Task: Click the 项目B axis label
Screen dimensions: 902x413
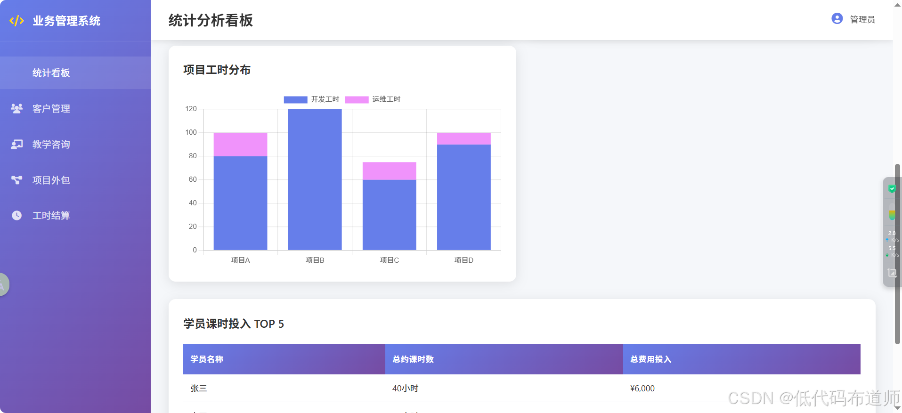Action: [315, 260]
